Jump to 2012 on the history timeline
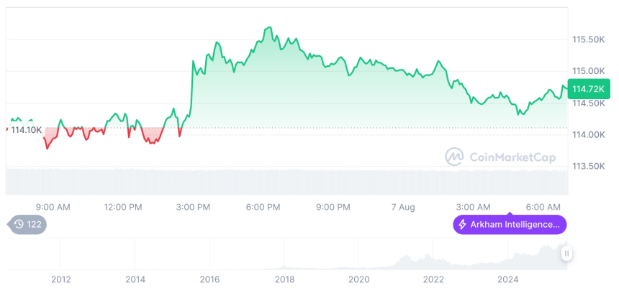The image size is (619, 288). point(60,279)
